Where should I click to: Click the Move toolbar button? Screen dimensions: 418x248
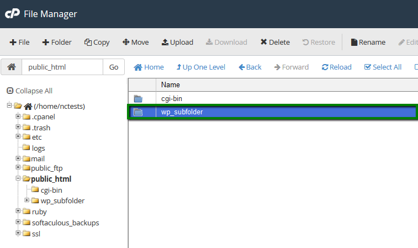pos(135,42)
